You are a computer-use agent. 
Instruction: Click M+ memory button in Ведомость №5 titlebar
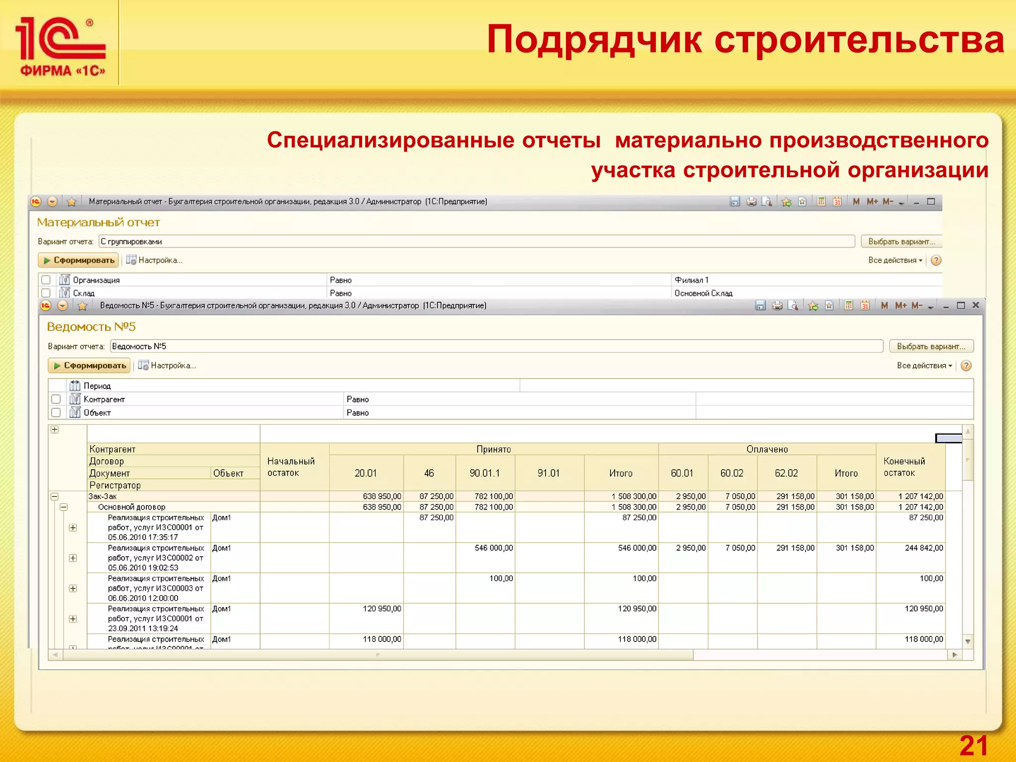[900, 306]
